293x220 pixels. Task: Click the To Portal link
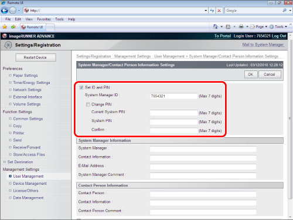tap(223, 36)
